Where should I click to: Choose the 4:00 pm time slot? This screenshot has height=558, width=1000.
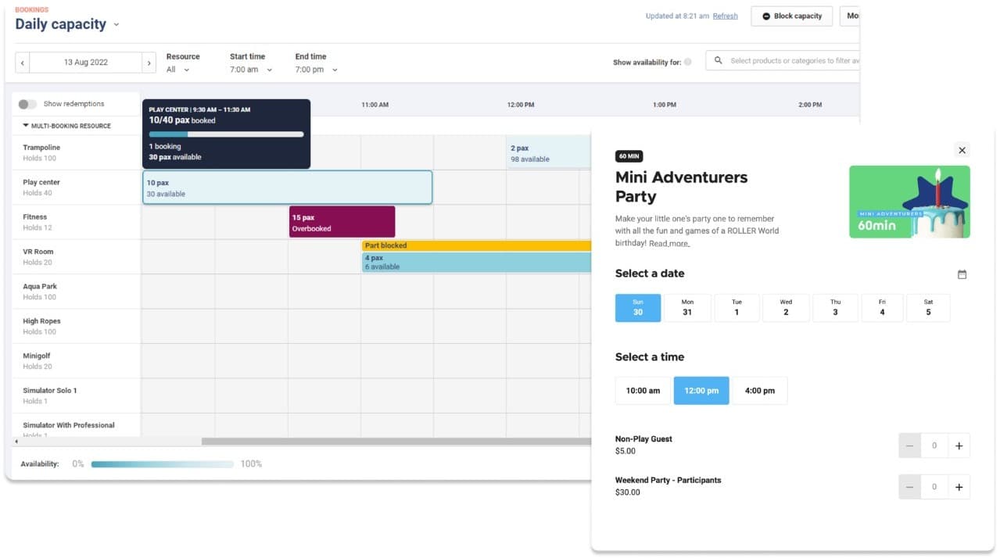pos(759,391)
